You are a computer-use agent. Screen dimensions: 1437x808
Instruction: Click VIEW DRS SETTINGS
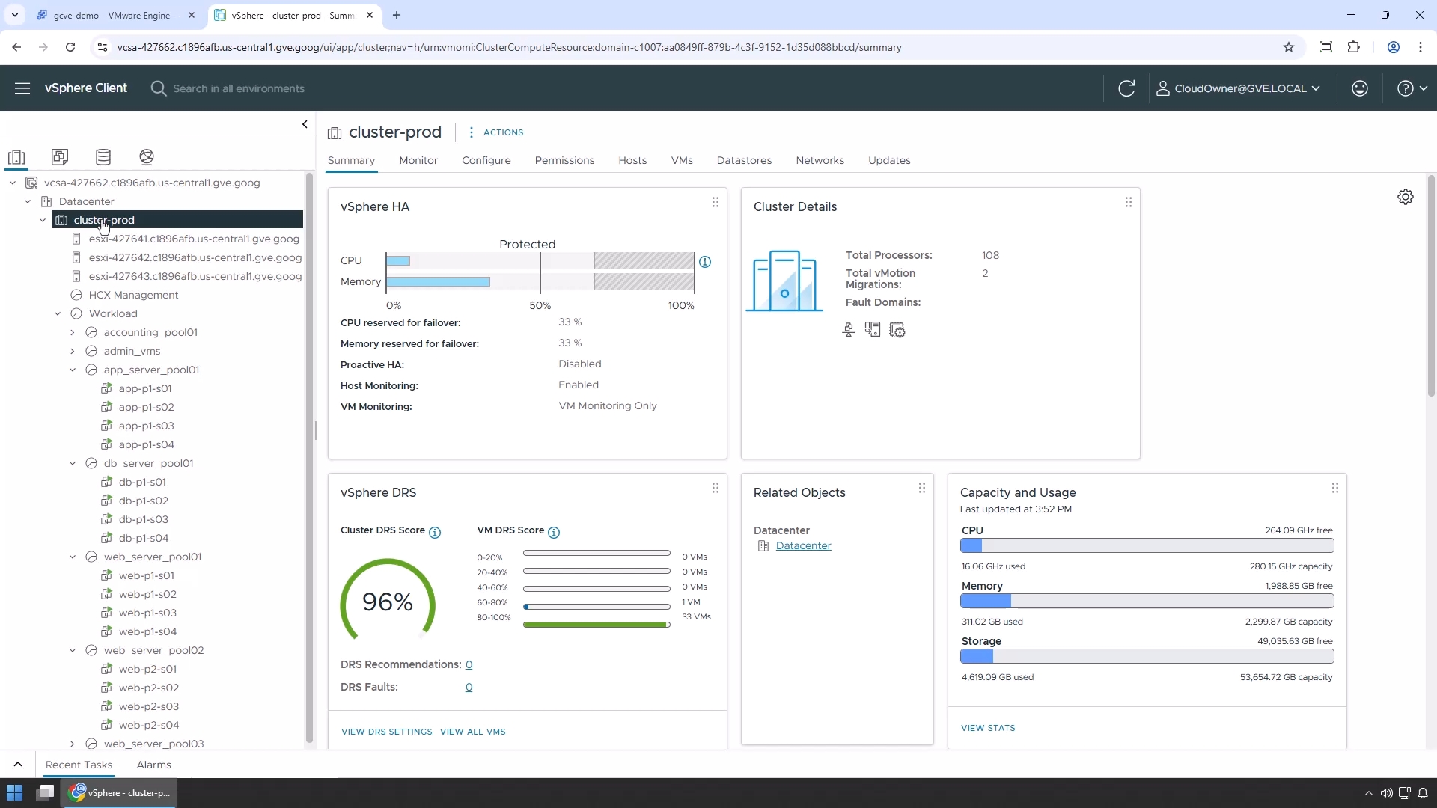[387, 732]
